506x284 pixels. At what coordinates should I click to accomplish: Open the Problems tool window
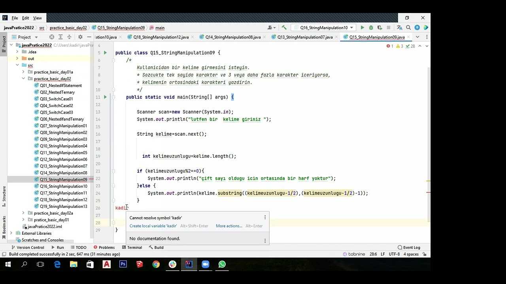(x=104, y=247)
